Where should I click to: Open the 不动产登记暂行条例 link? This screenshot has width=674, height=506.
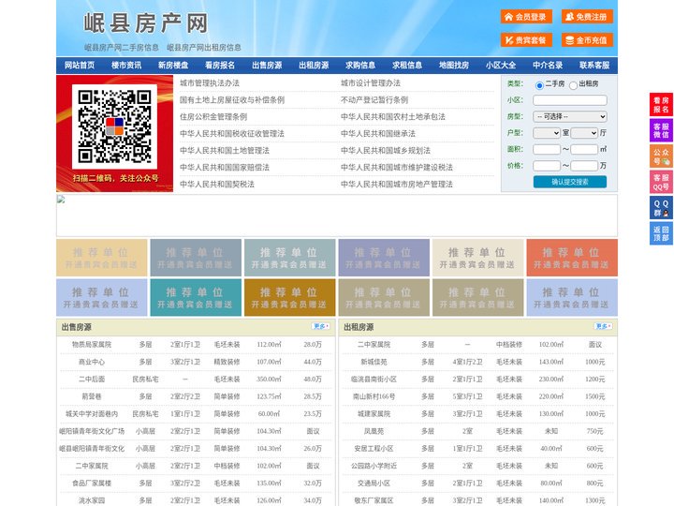[x=374, y=100]
